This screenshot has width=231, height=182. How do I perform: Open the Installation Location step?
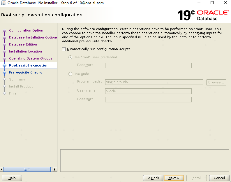[x=25, y=51]
